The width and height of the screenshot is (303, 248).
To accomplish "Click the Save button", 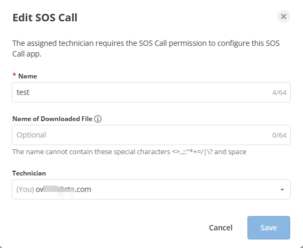I will (269, 228).
